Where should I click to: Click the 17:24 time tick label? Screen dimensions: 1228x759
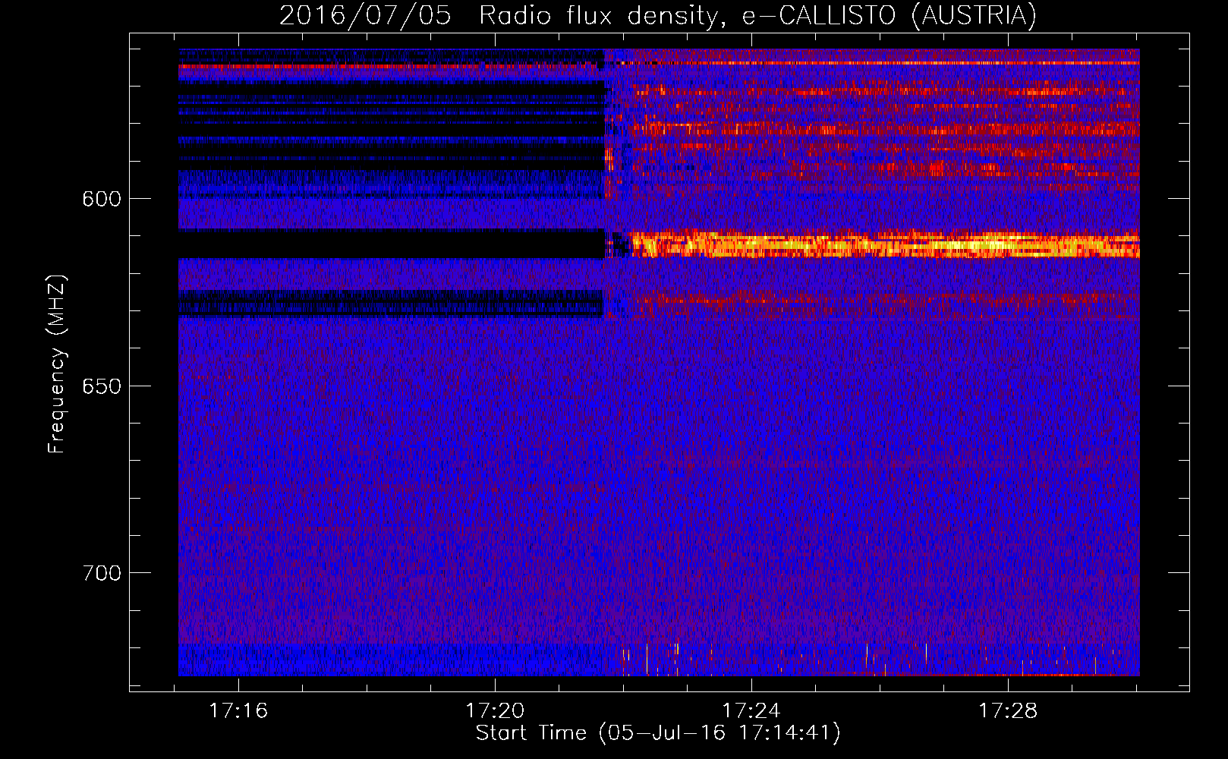click(x=751, y=711)
